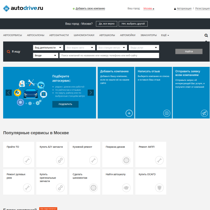Open the Москва city selector
Viewport: 210px width, 210px height.
click(149, 8)
